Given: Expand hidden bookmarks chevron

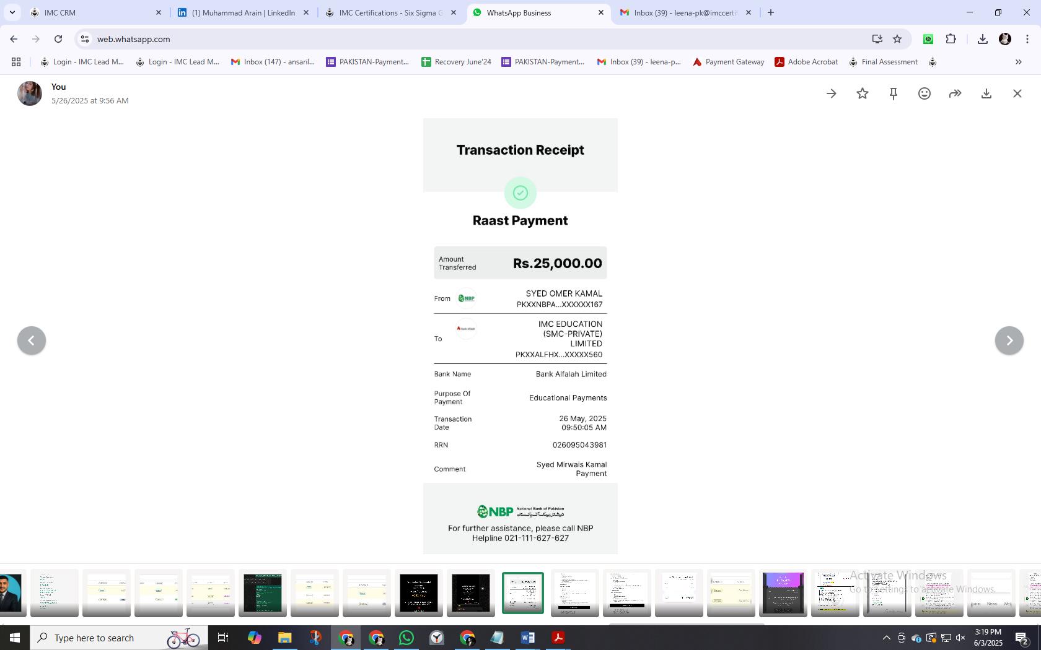Looking at the screenshot, I should (1018, 62).
